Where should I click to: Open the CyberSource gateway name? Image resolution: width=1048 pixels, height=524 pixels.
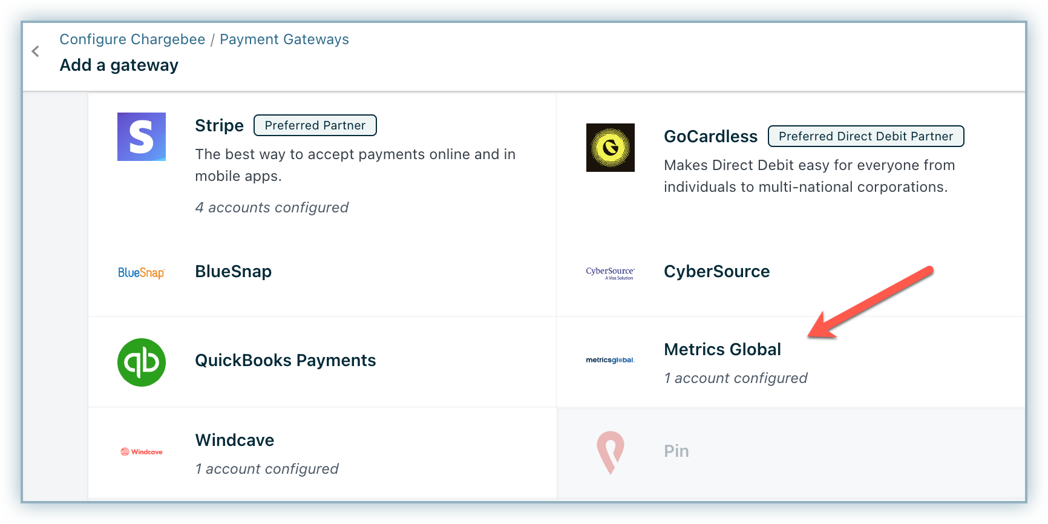(716, 271)
